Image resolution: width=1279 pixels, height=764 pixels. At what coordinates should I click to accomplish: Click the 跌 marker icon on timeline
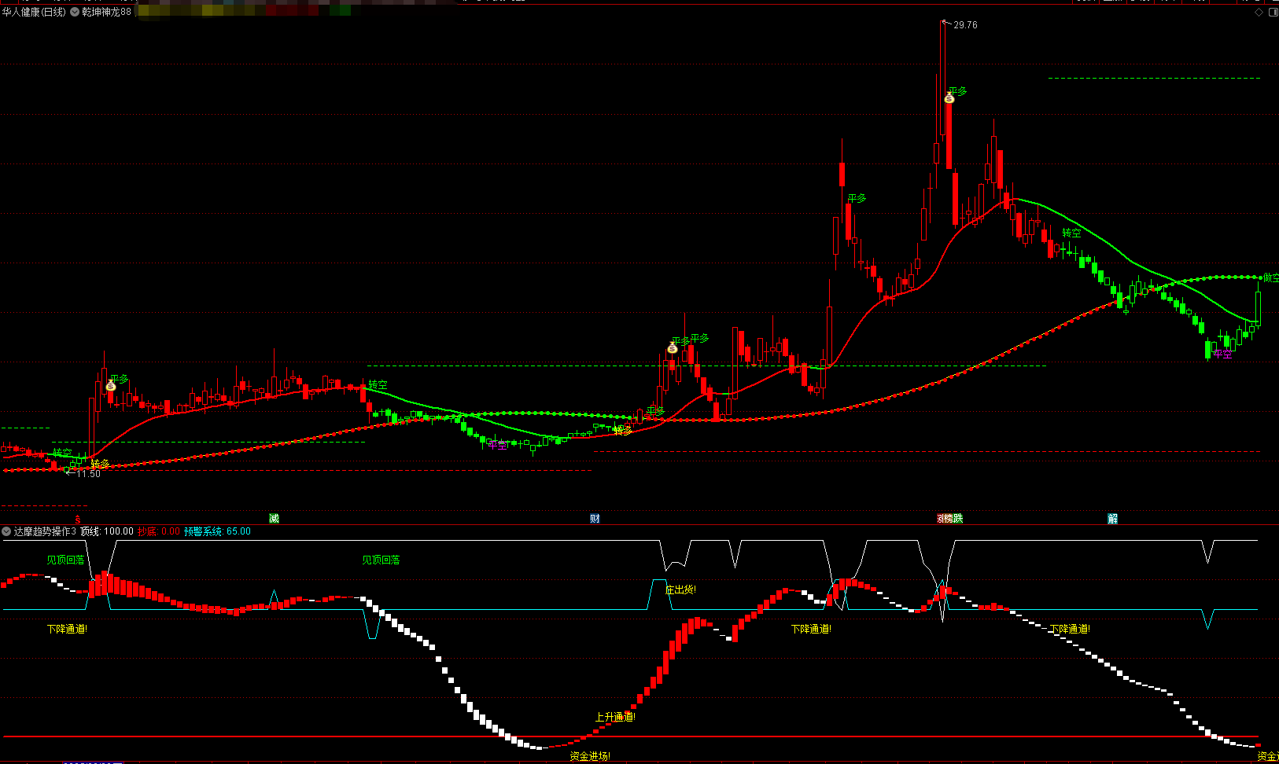point(957,519)
